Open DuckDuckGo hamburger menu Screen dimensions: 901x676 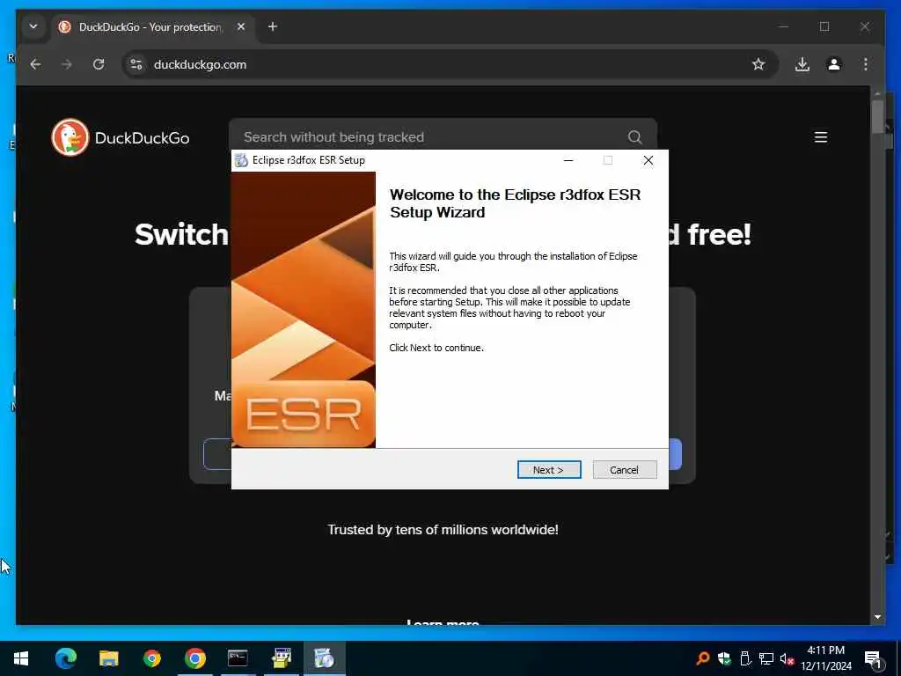pyautogui.click(x=821, y=136)
